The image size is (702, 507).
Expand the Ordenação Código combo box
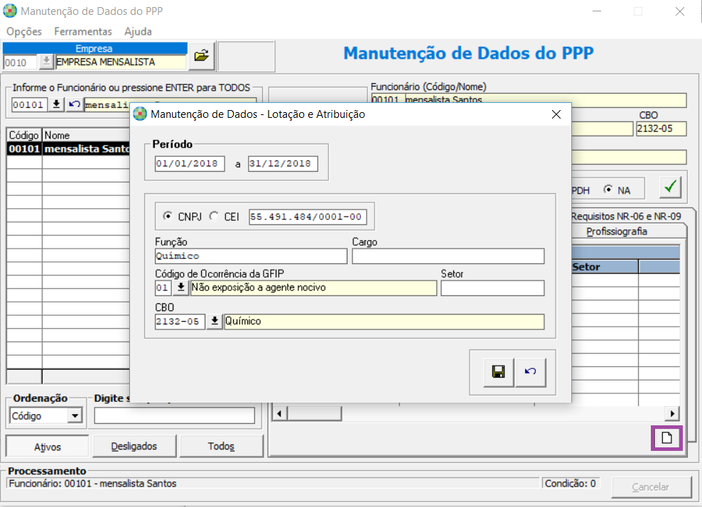[75, 415]
